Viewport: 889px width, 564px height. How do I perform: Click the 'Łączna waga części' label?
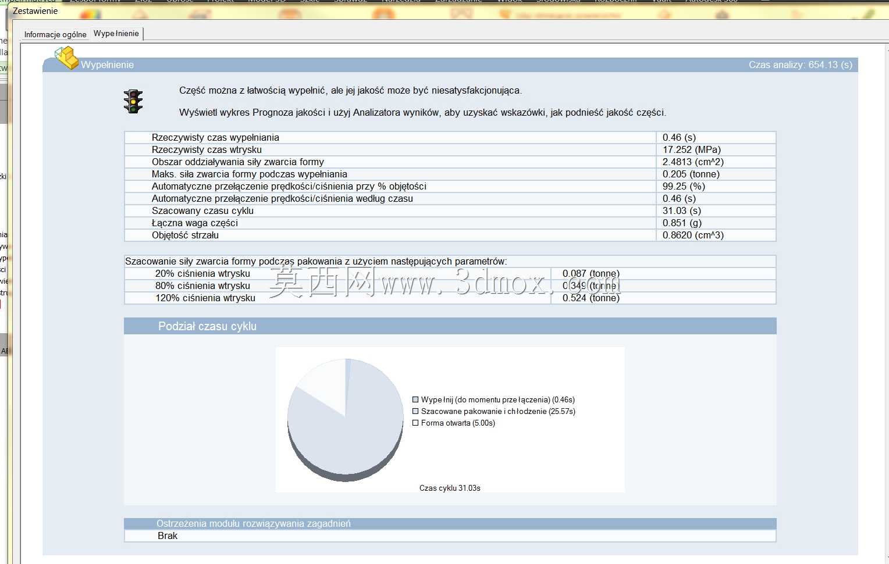(195, 223)
